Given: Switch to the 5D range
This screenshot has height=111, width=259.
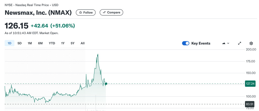Looking at the screenshot, I should [19, 43].
